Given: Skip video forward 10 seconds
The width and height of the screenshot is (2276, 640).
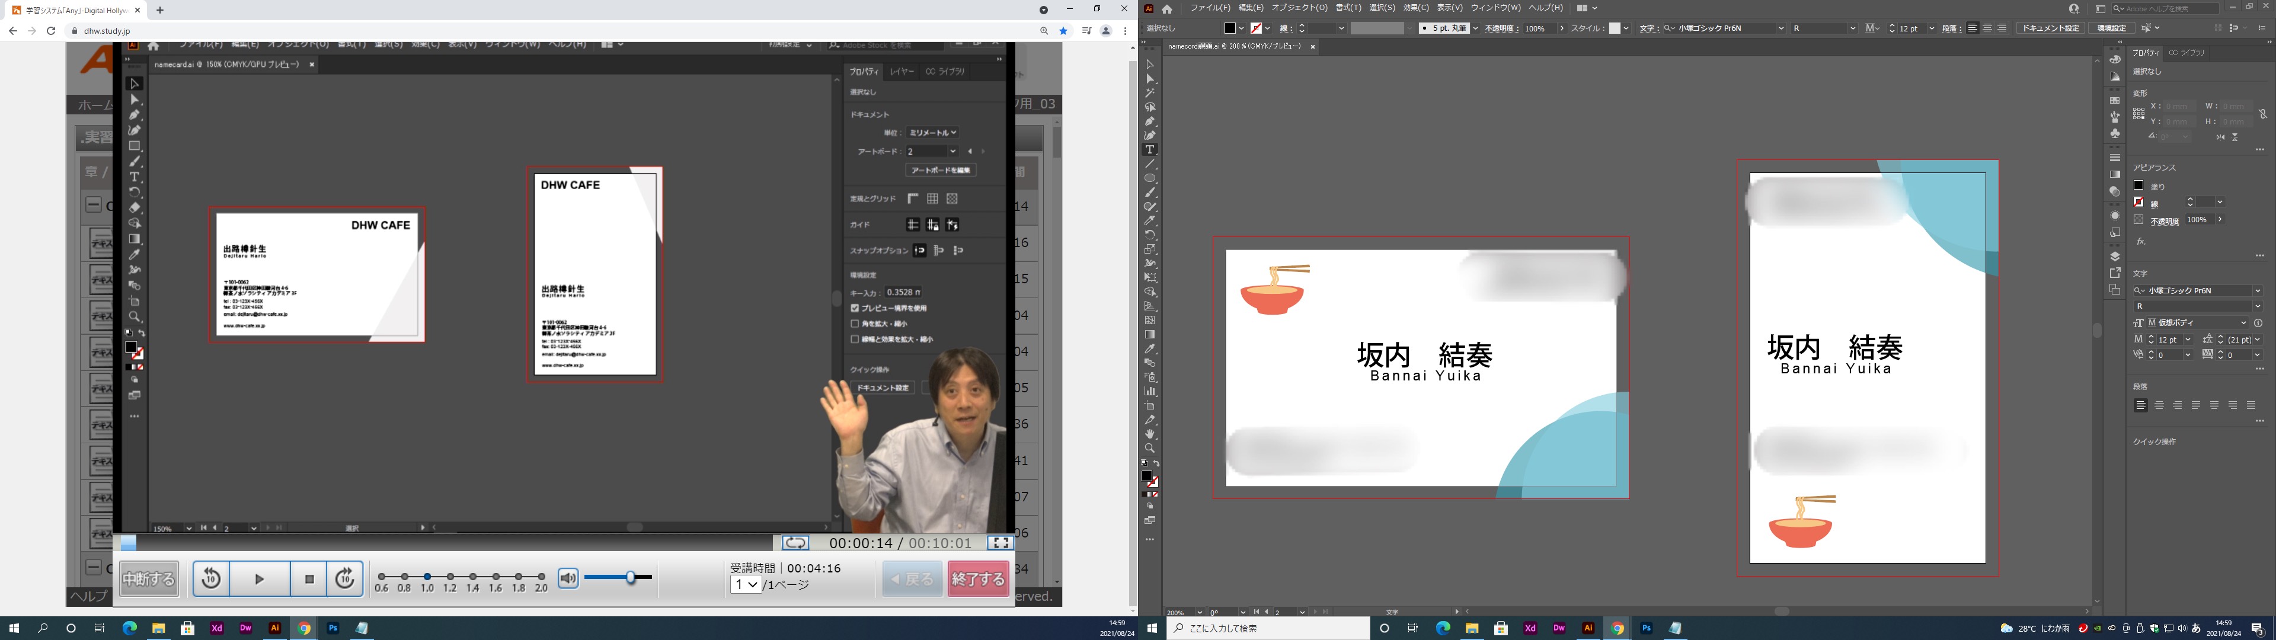Looking at the screenshot, I should pos(344,579).
